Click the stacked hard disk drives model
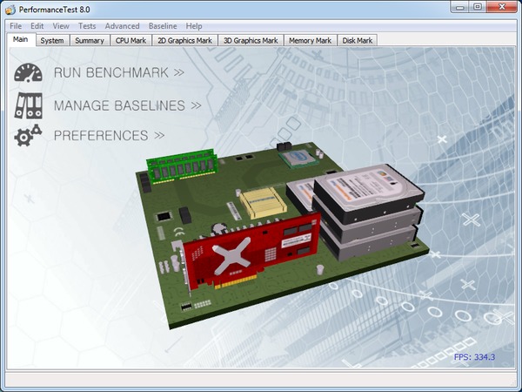The height and width of the screenshot is (392, 522). click(365, 213)
